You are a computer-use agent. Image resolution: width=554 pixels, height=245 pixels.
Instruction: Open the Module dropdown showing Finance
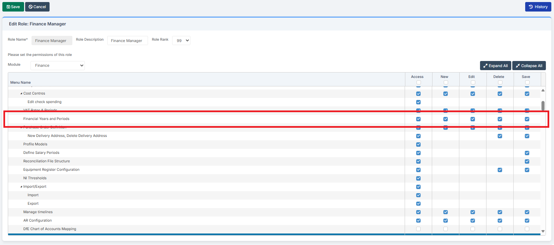click(58, 65)
